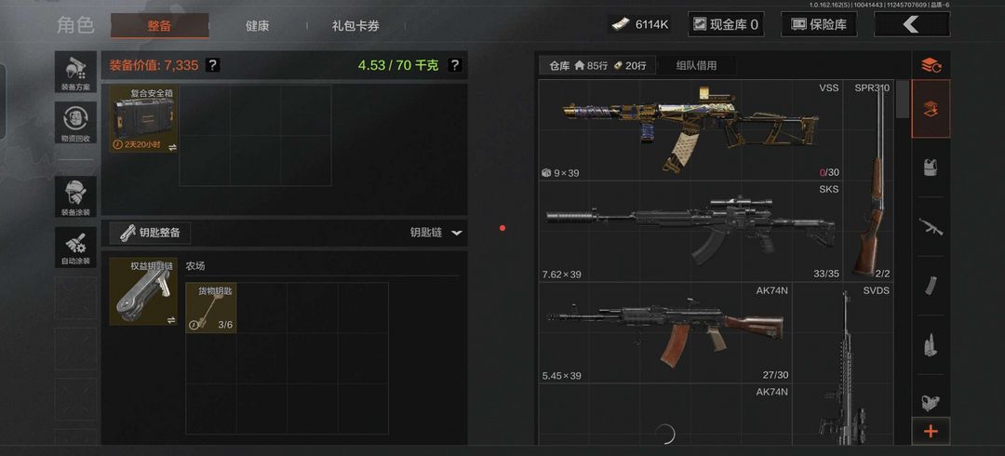Open help question mark beside weight 千克
This screenshot has width=1005, height=456.
(x=454, y=65)
